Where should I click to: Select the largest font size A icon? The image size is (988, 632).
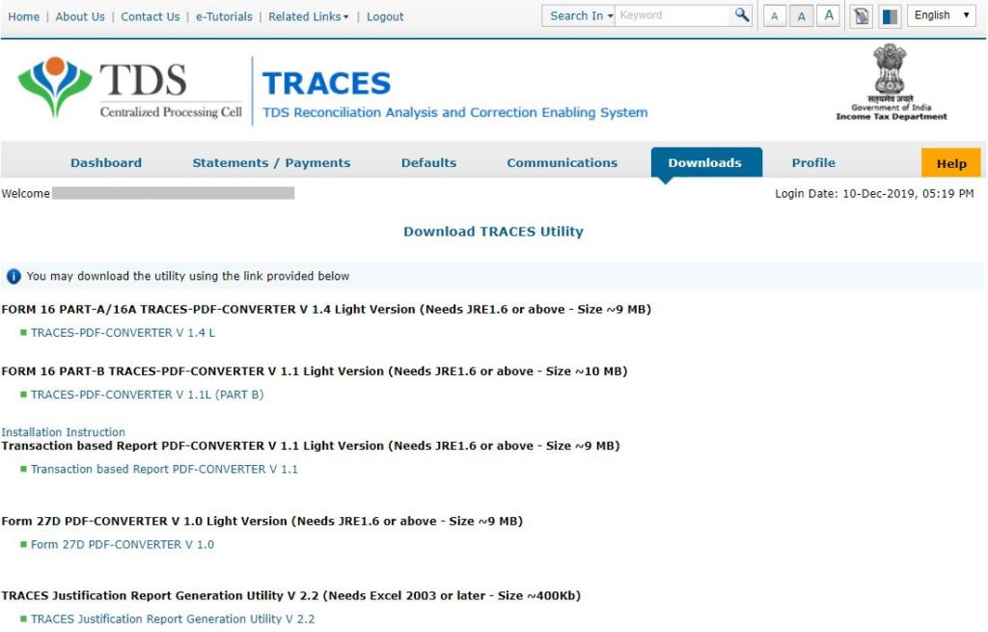point(828,15)
